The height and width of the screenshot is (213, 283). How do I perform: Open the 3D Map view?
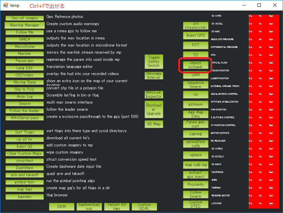pyautogui.click(x=154, y=124)
